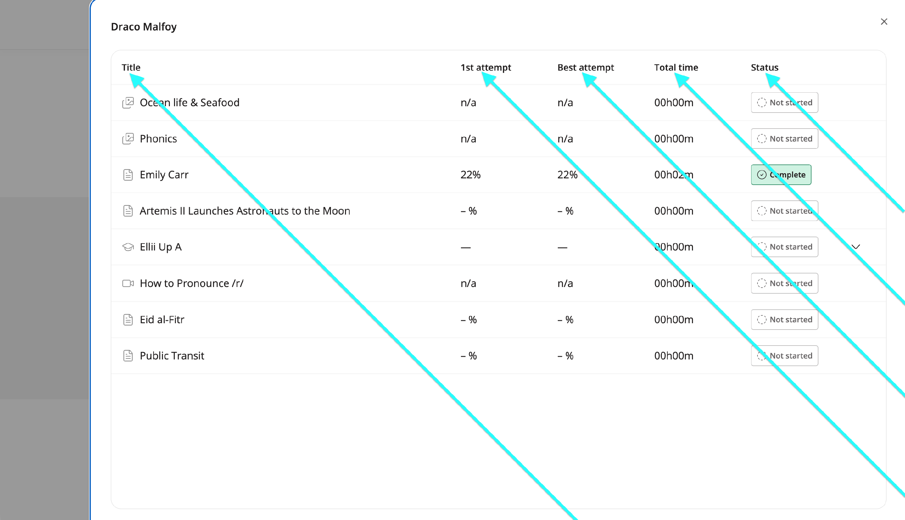Sort by the Title column header
This screenshot has height=520, width=905.
pos(131,68)
